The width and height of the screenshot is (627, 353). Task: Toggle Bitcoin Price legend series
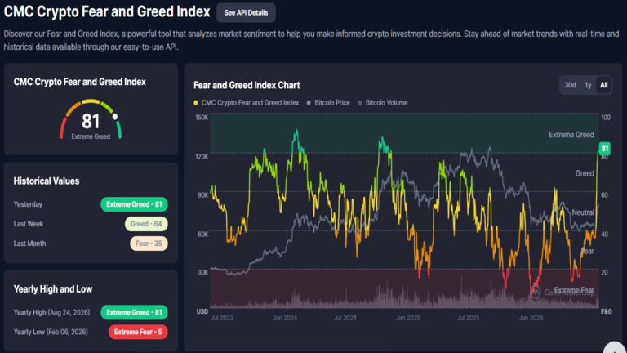click(328, 103)
